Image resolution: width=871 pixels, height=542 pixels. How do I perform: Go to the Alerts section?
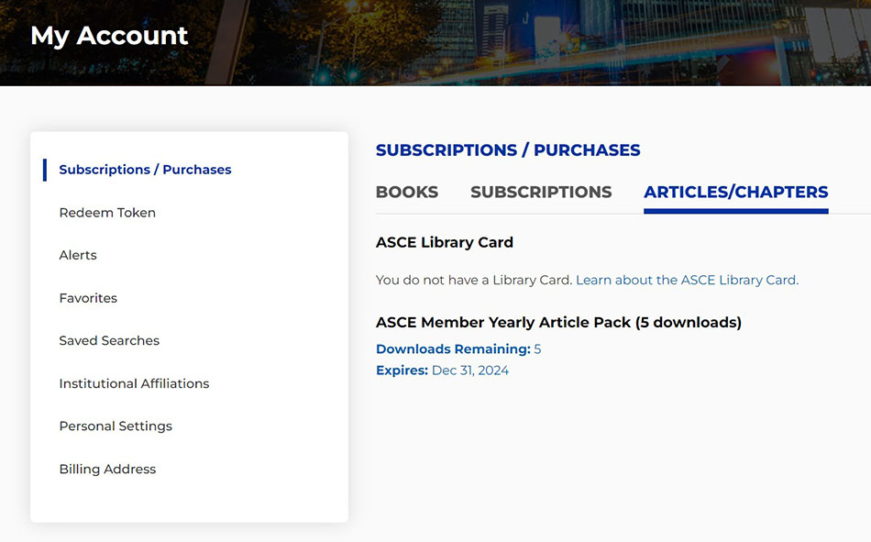[x=78, y=255]
